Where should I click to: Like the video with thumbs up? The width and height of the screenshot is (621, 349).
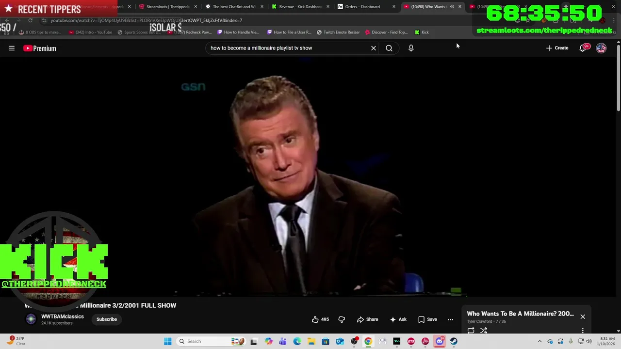click(x=320, y=319)
